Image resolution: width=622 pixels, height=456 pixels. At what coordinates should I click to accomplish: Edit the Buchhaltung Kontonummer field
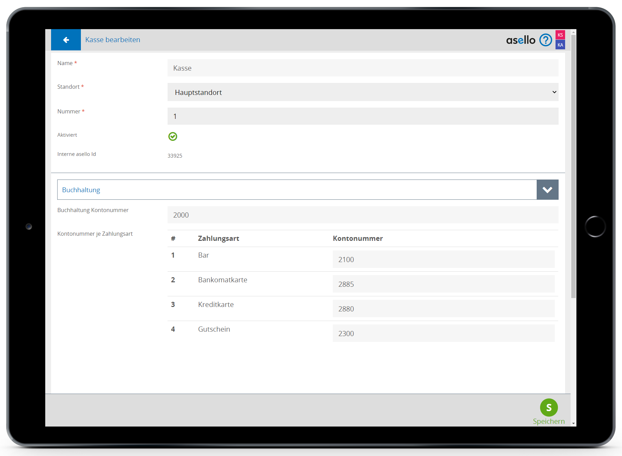tap(363, 215)
